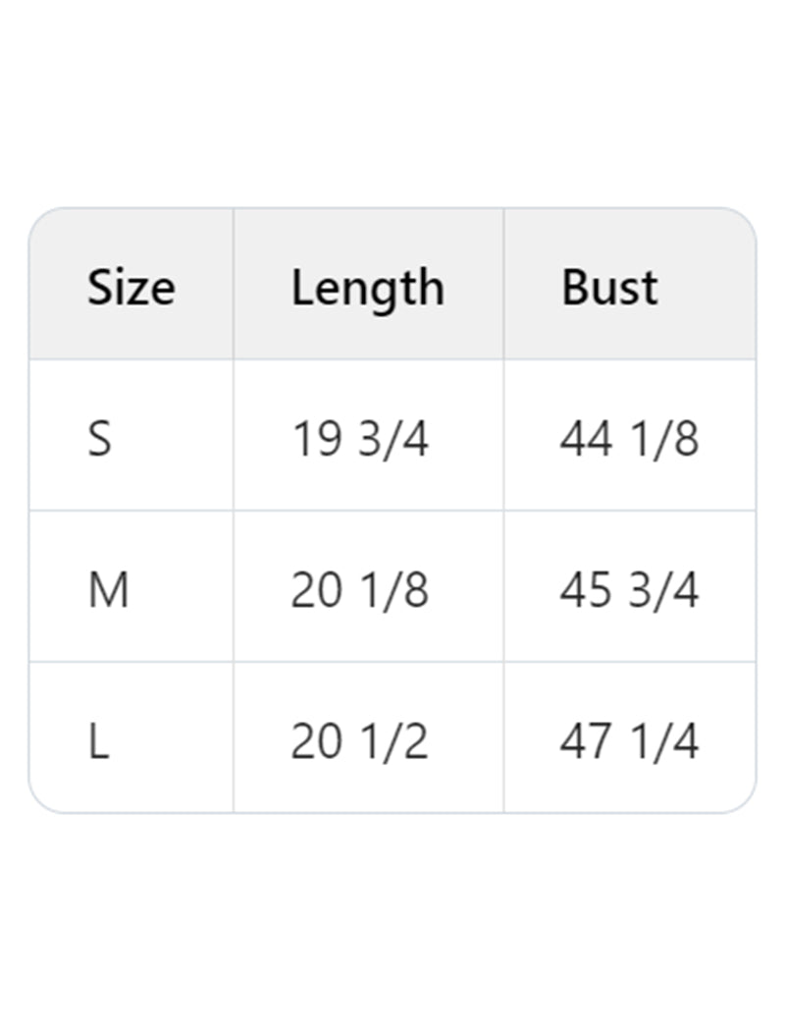This screenshot has width=785, height=1031.
Task: Pick the length measurement for size L
Action: click(x=360, y=742)
